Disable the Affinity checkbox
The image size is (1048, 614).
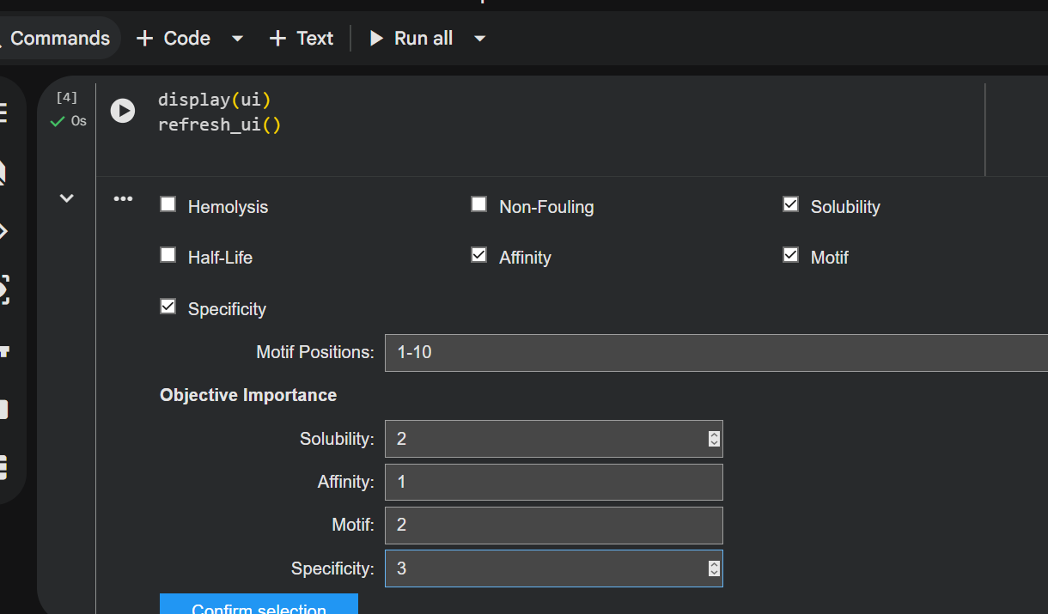point(479,255)
